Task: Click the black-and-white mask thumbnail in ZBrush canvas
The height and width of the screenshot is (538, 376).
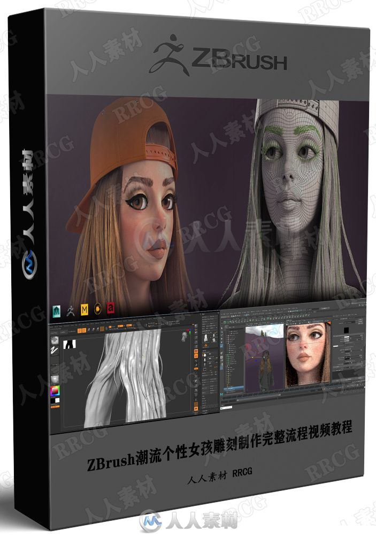Action: click(71, 344)
